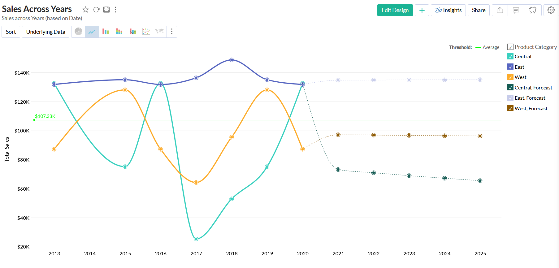Open the Share menu

(479, 10)
